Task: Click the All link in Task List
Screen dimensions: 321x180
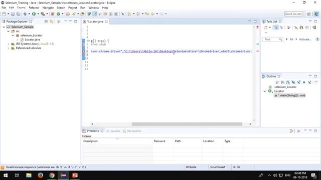Action: point(291,39)
